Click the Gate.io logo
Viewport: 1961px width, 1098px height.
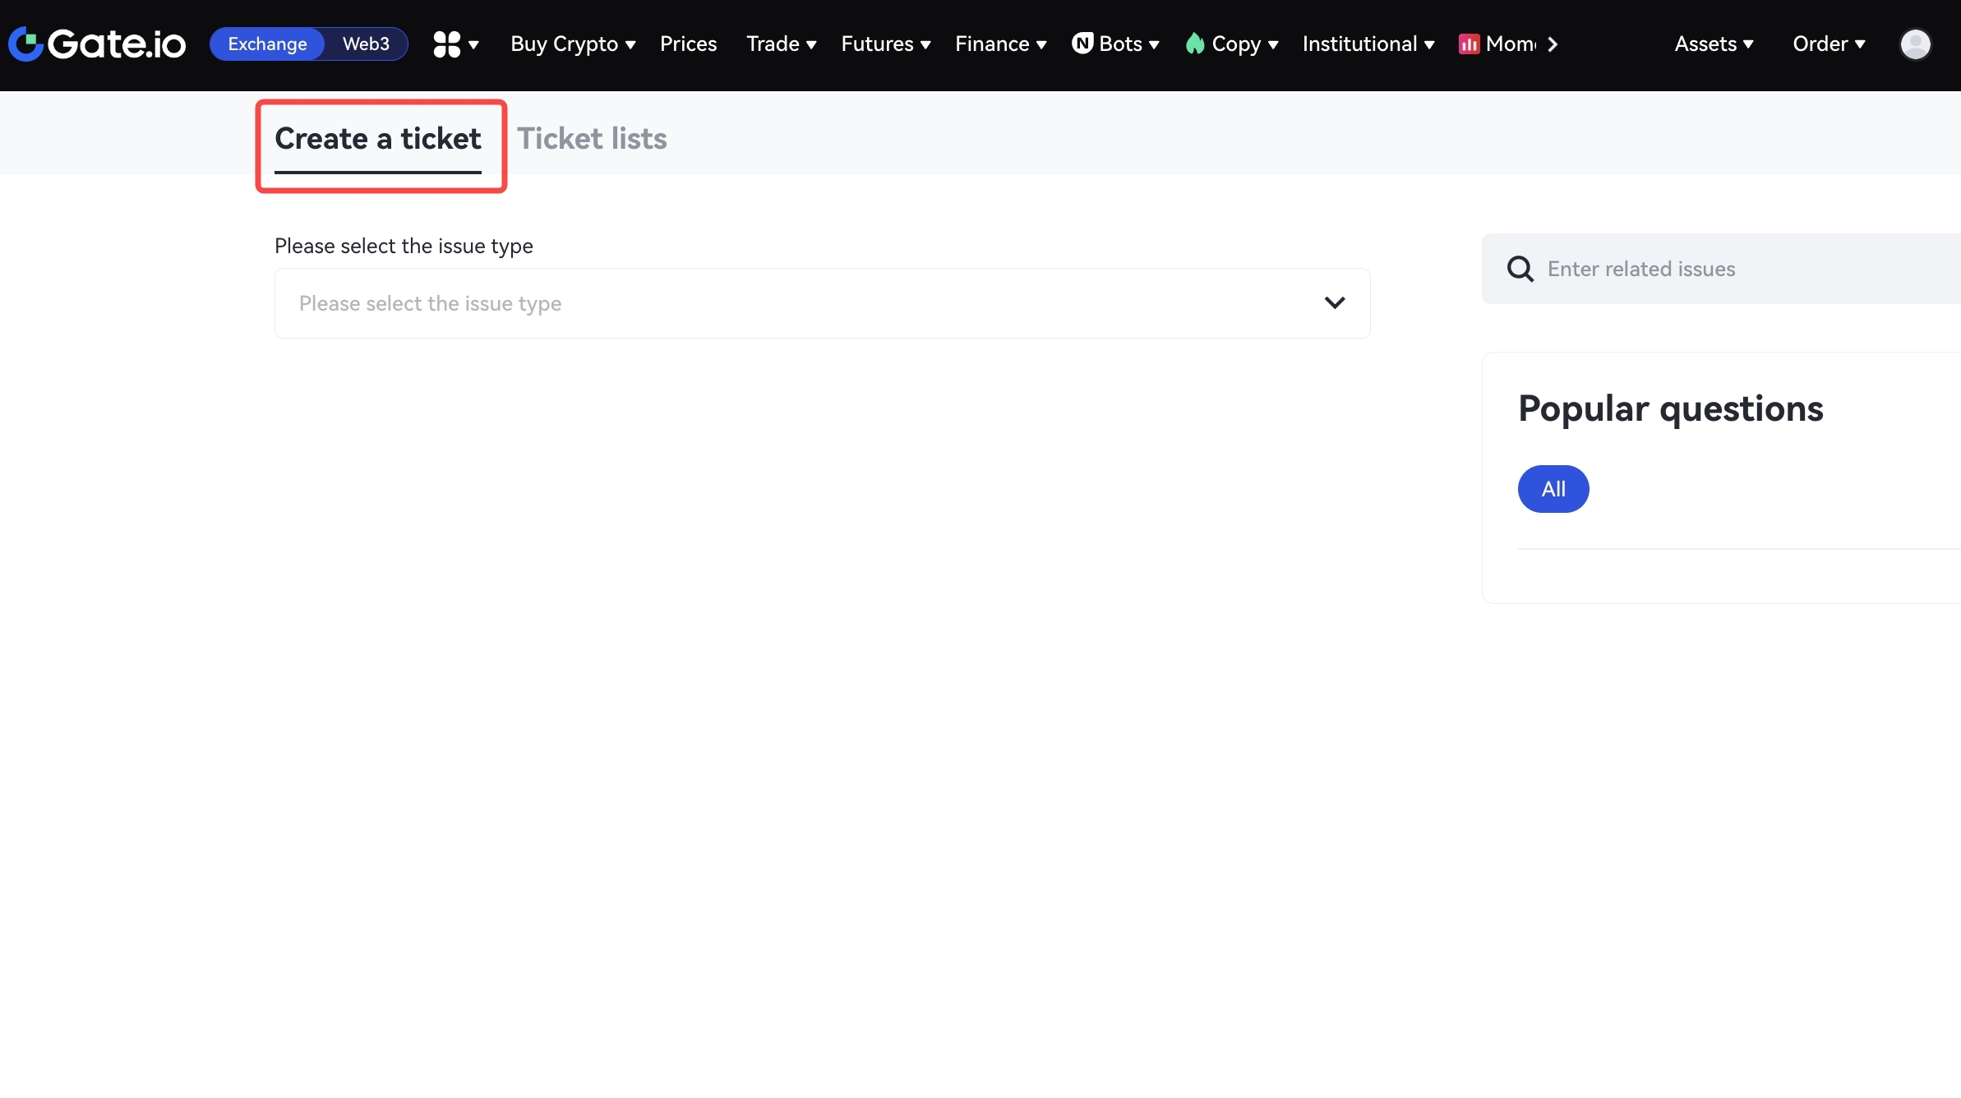point(97,44)
